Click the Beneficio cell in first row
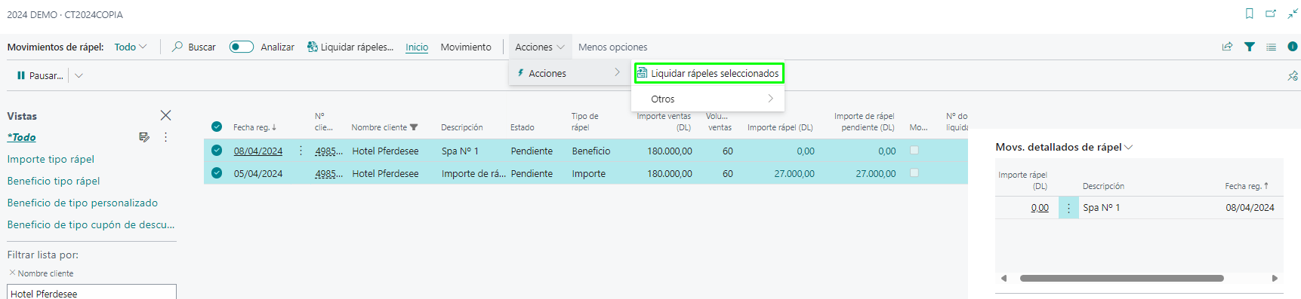The width and height of the screenshot is (1301, 299). 591,151
